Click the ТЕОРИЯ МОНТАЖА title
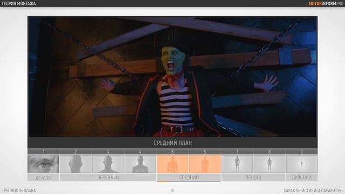This screenshot has width=345, height=194. tap(18, 4)
